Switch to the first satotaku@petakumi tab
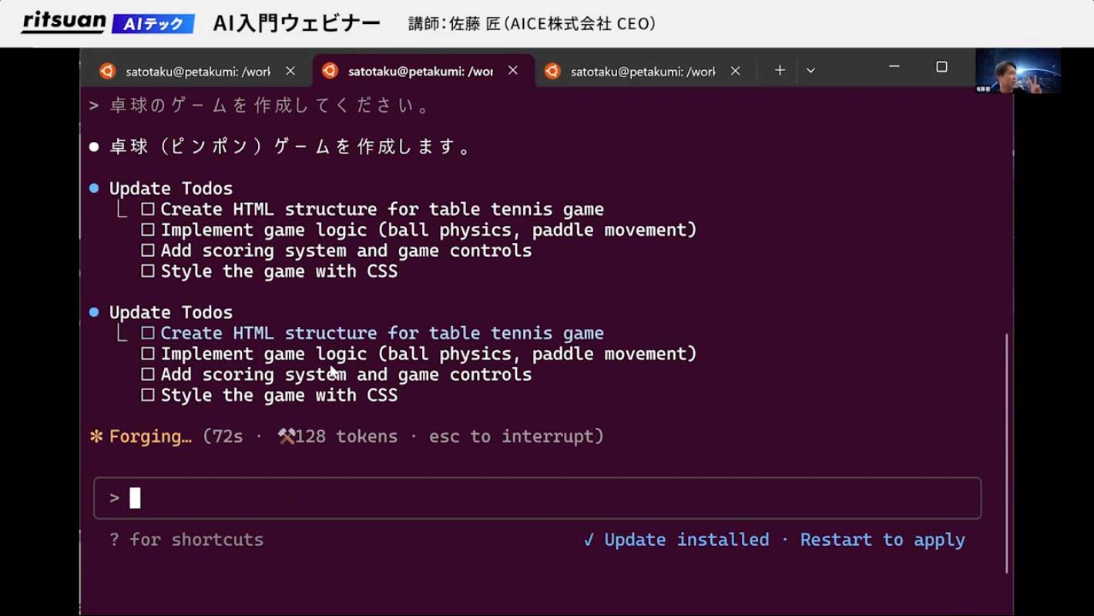Image resolution: width=1094 pixels, height=616 pixels. (x=199, y=71)
